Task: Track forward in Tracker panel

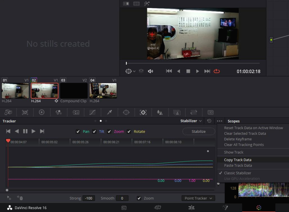Action: (x=33, y=131)
